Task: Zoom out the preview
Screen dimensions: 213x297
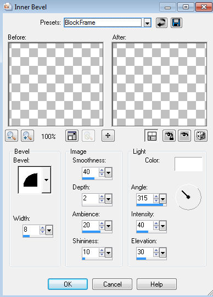Action: coord(12,136)
